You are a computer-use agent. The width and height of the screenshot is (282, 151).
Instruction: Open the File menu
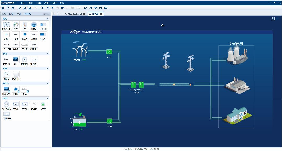coord(22,3)
